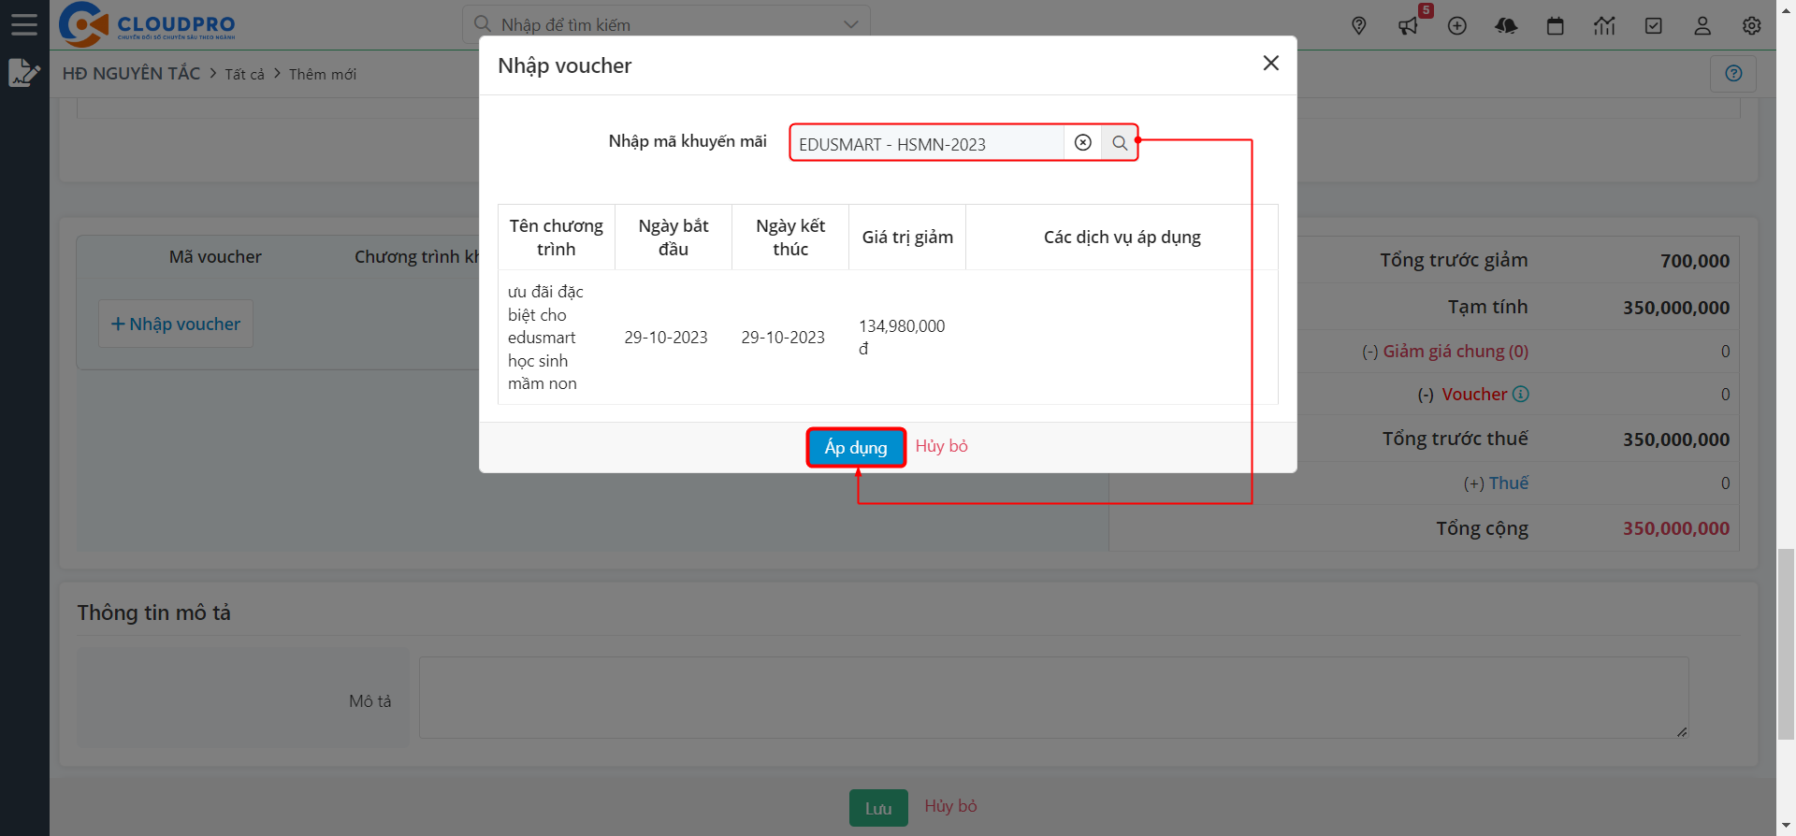Click Hủy bỏ in voucher dialog
Image resolution: width=1796 pixels, height=836 pixels.
[941, 446]
